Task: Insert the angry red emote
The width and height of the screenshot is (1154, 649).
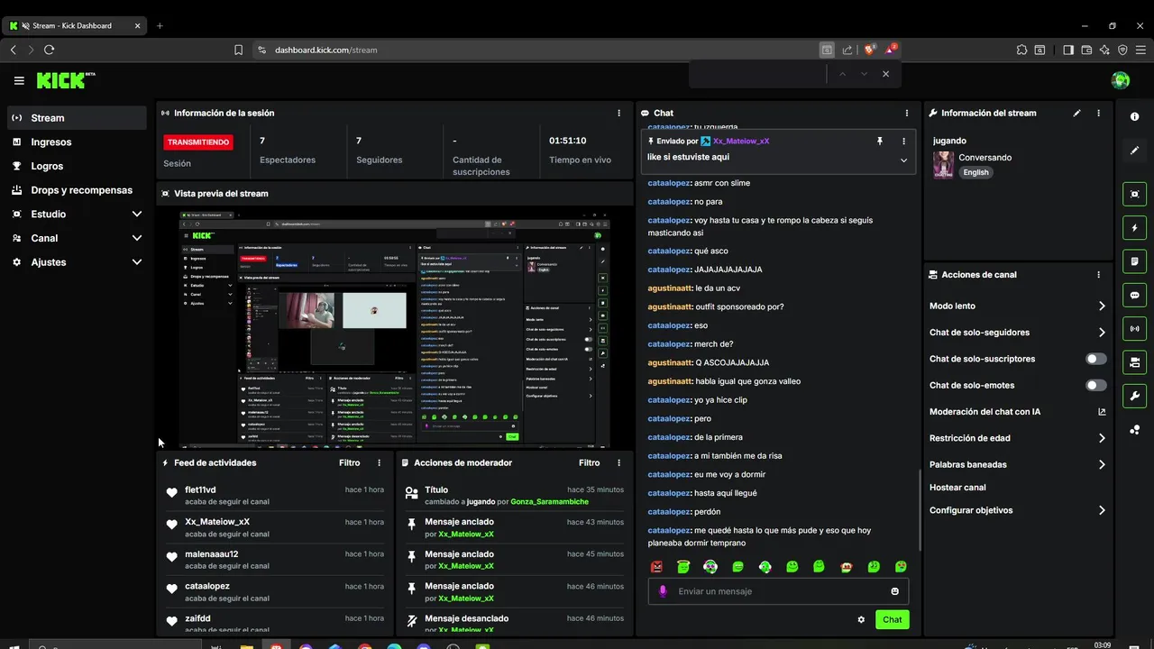Action: (x=657, y=567)
